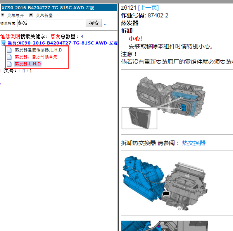The image size is (233, 231).
Task: Click the bold 蒸发器 title in content pane
Action: pos(129,23)
